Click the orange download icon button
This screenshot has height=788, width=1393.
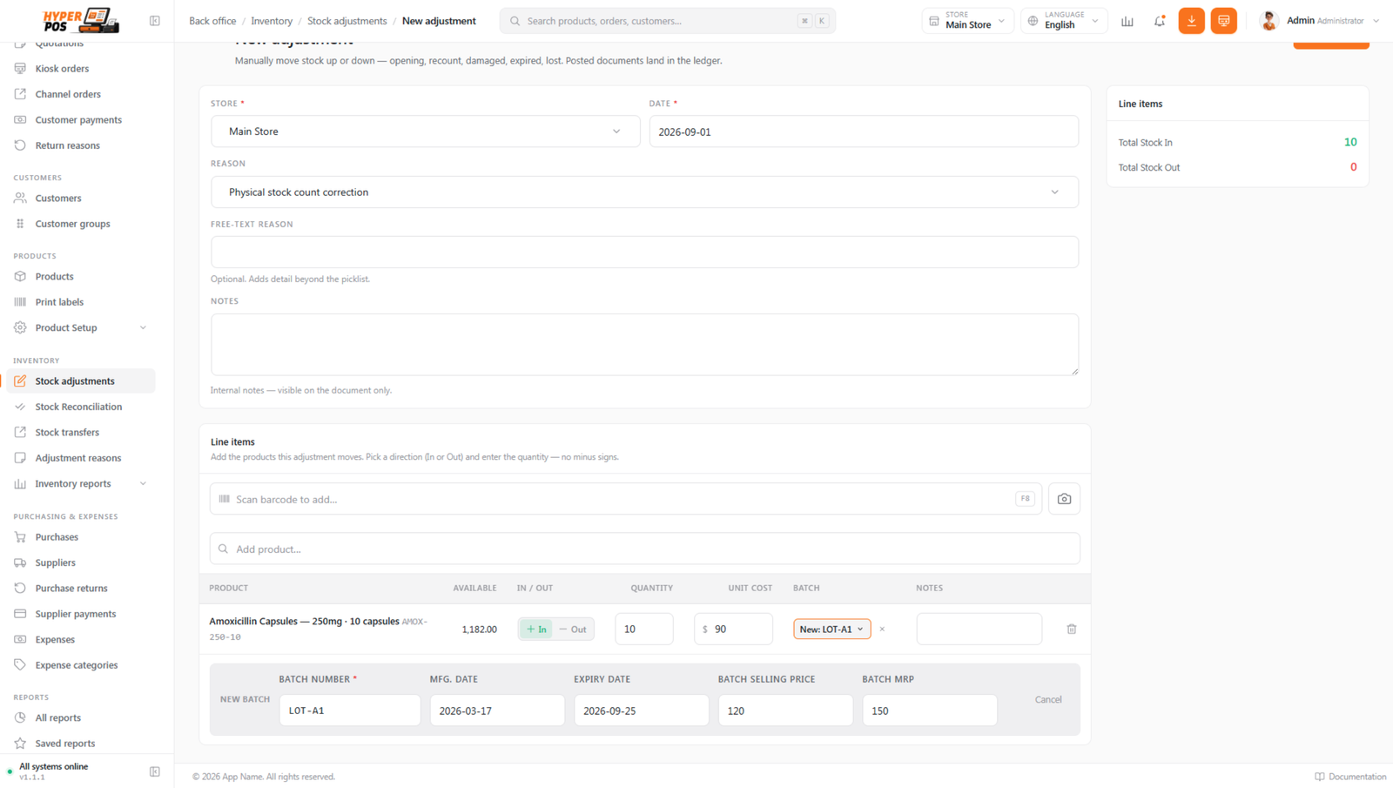(1191, 21)
